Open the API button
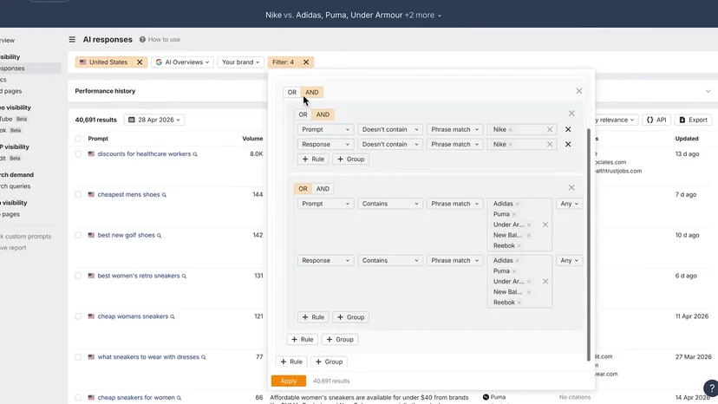The width and height of the screenshot is (718, 404). [x=656, y=120]
